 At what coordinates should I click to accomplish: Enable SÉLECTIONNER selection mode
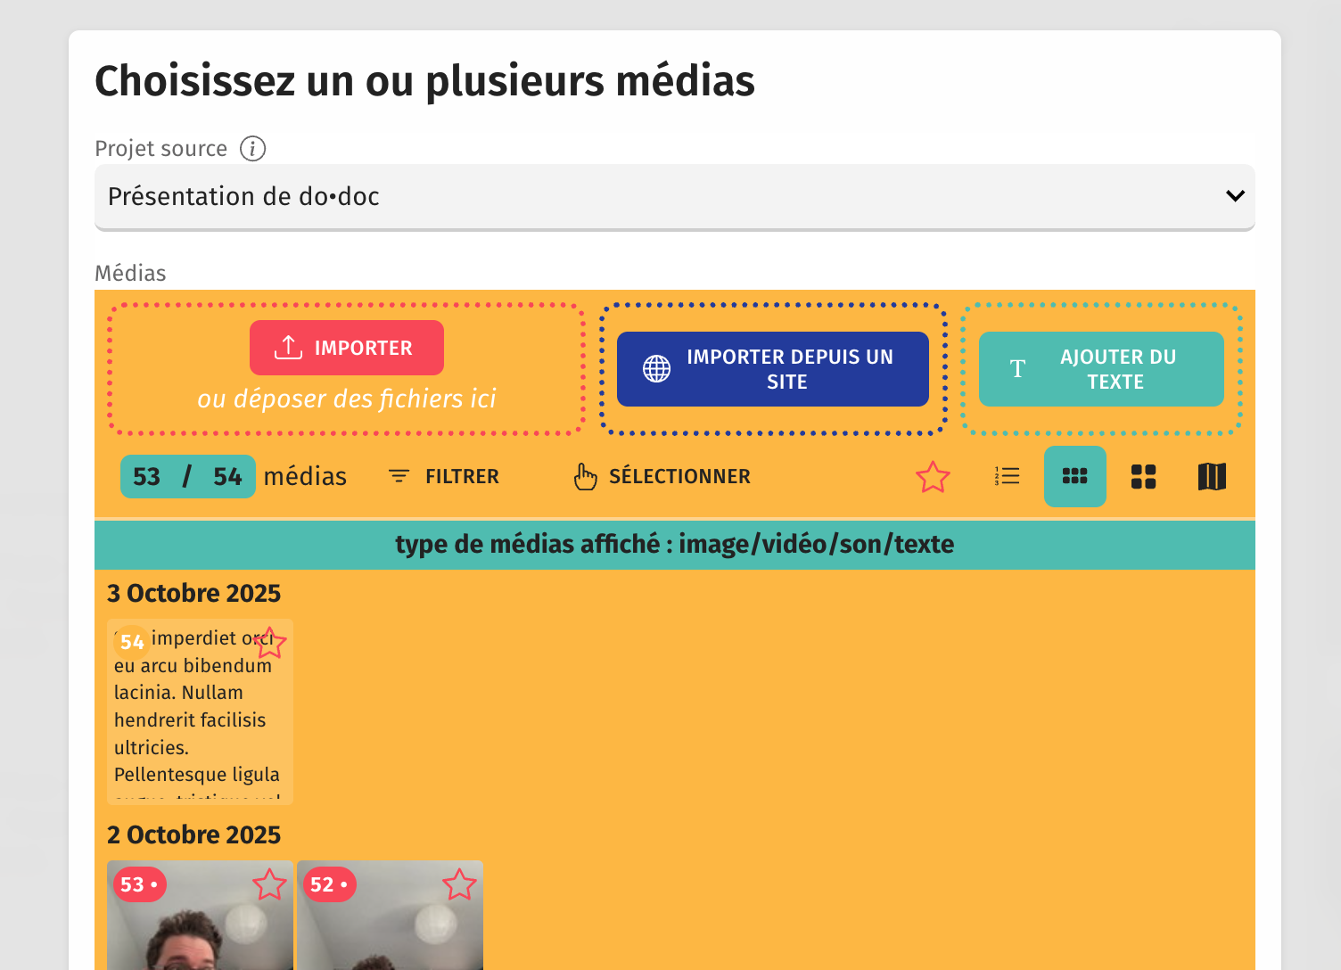pos(662,477)
